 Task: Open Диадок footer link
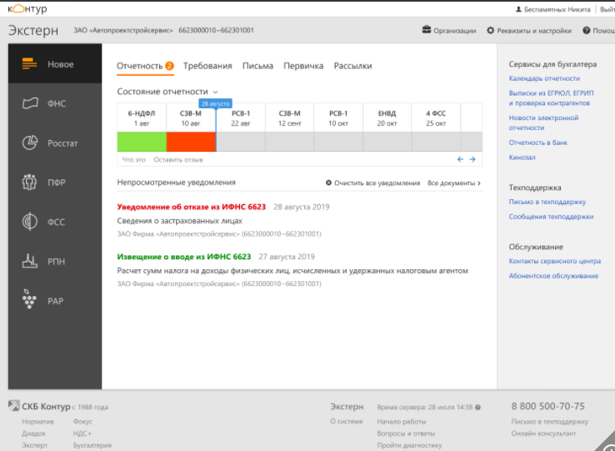coord(33,433)
